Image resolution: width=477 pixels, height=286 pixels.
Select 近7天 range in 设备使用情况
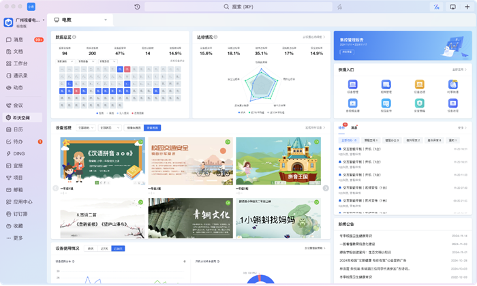104,249
